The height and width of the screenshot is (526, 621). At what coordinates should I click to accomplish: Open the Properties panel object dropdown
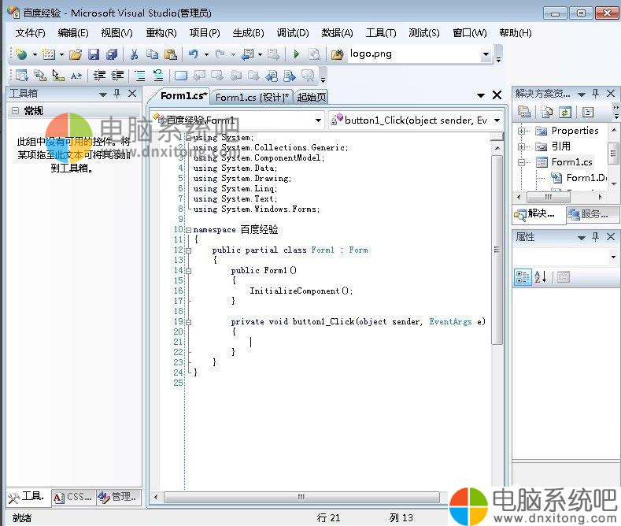point(613,257)
